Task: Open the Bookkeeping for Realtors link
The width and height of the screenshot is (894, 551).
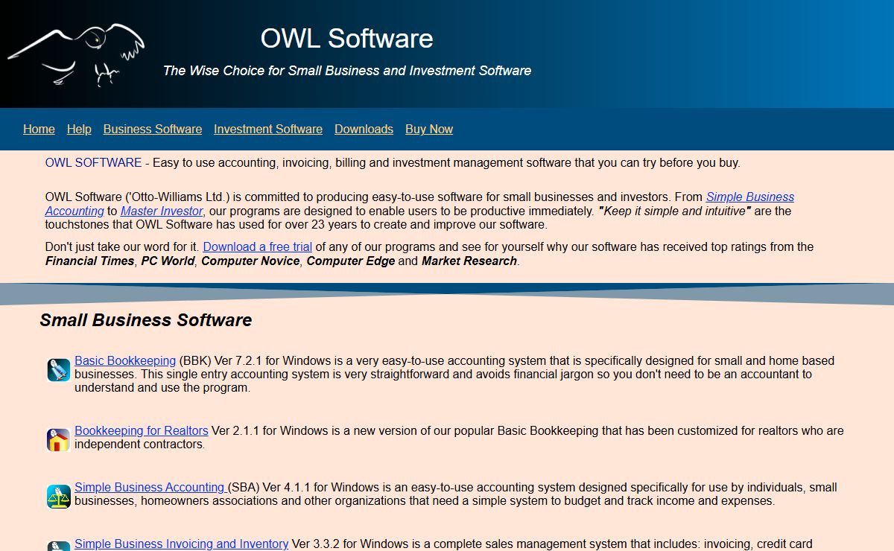Action: [142, 430]
